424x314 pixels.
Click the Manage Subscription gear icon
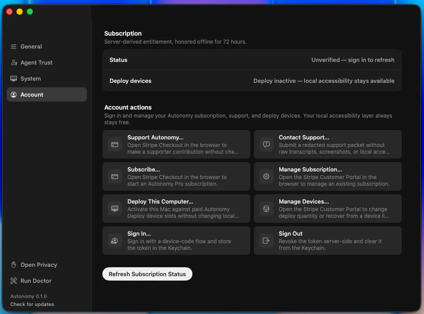pos(266,177)
